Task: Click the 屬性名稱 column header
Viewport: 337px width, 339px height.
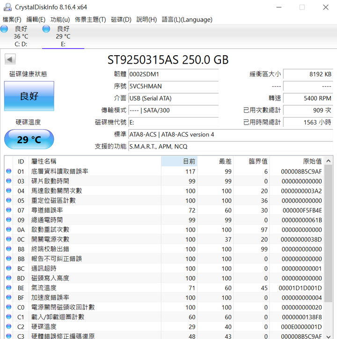Action: (95, 161)
